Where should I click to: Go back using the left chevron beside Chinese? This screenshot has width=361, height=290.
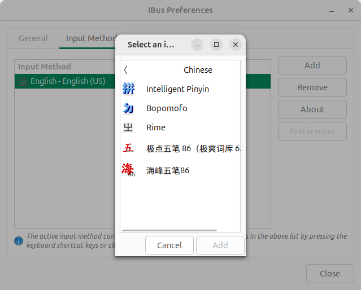pos(126,70)
